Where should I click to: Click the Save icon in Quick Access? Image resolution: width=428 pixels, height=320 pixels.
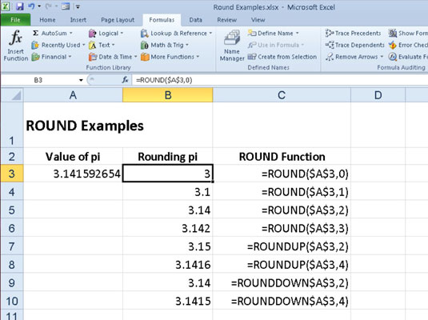pyautogui.click(x=20, y=6)
